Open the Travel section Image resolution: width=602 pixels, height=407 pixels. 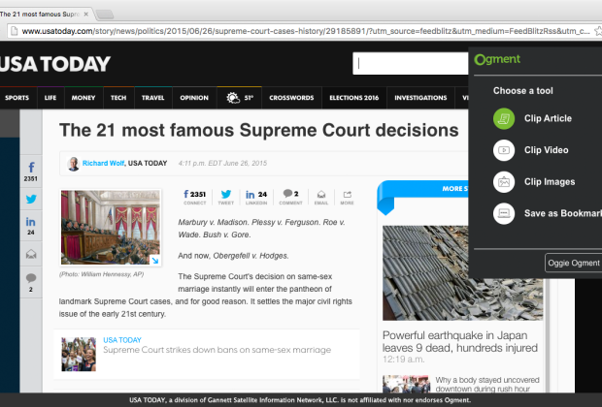[x=152, y=98]
